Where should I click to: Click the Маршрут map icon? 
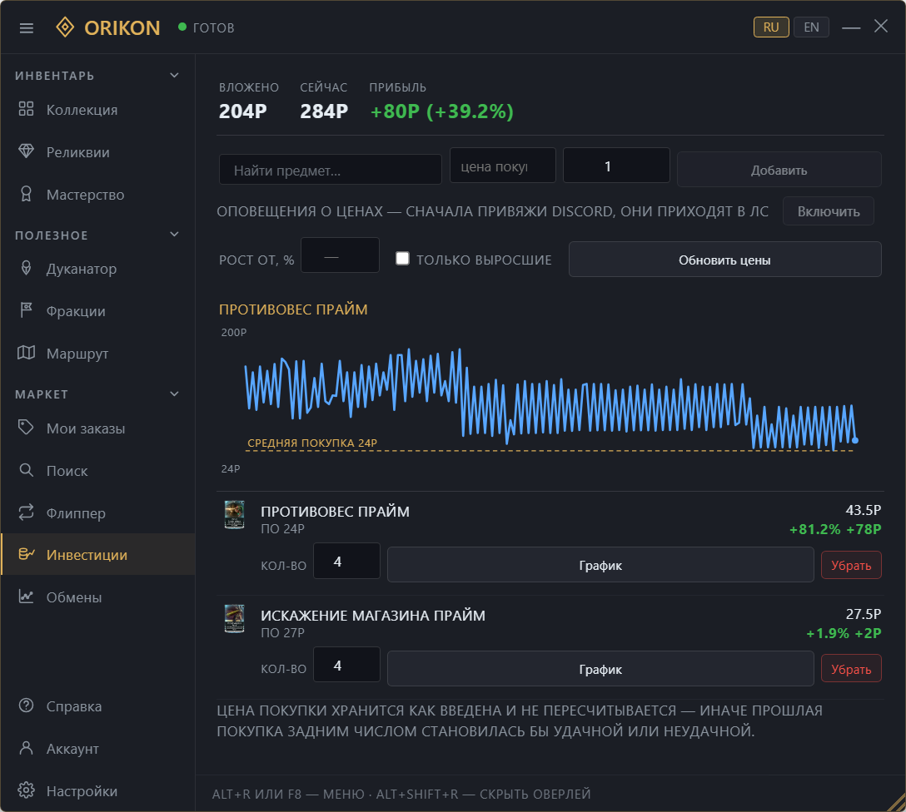point(26,353)
